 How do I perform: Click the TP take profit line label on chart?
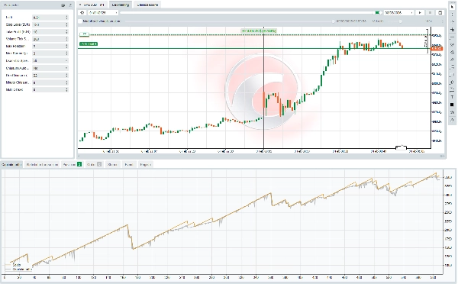point(84,34)
